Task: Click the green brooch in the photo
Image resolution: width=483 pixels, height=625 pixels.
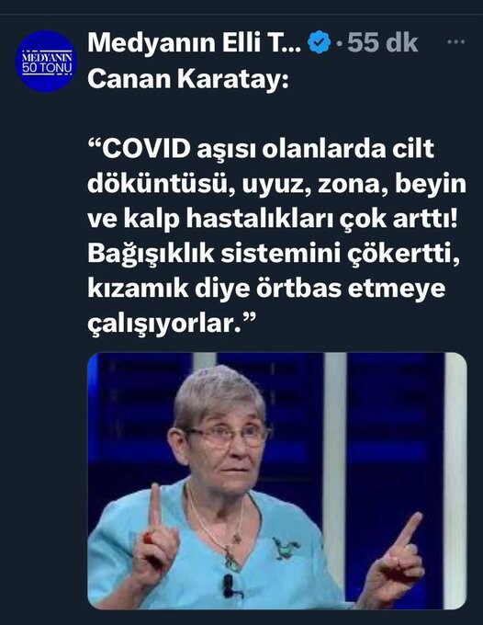Action: (286, 548)
